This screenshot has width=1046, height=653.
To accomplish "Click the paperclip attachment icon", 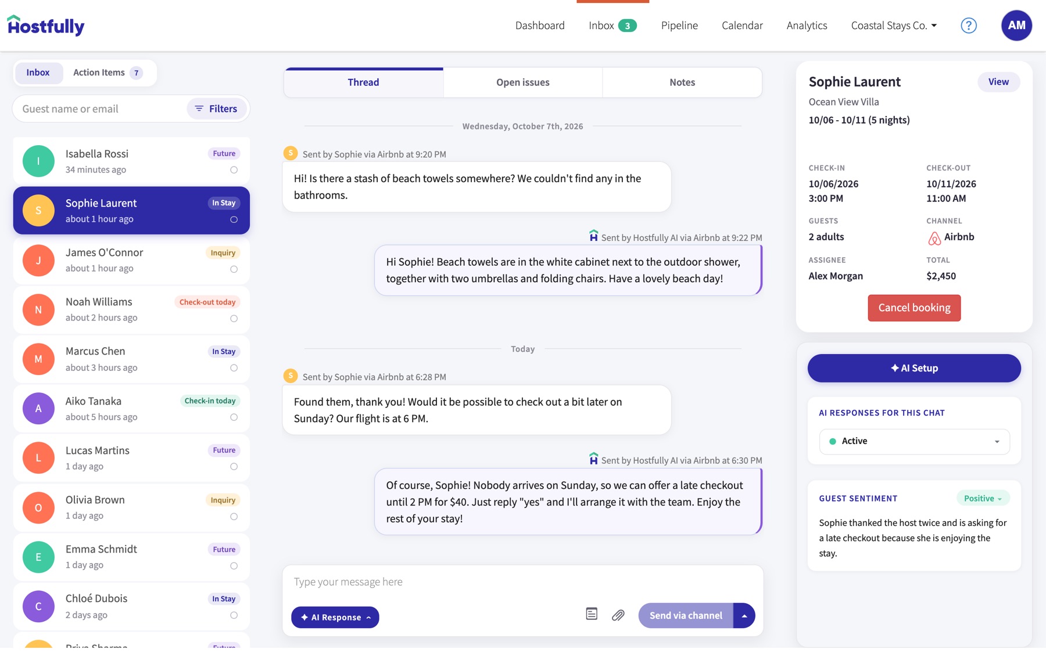I will coord(618,615).
